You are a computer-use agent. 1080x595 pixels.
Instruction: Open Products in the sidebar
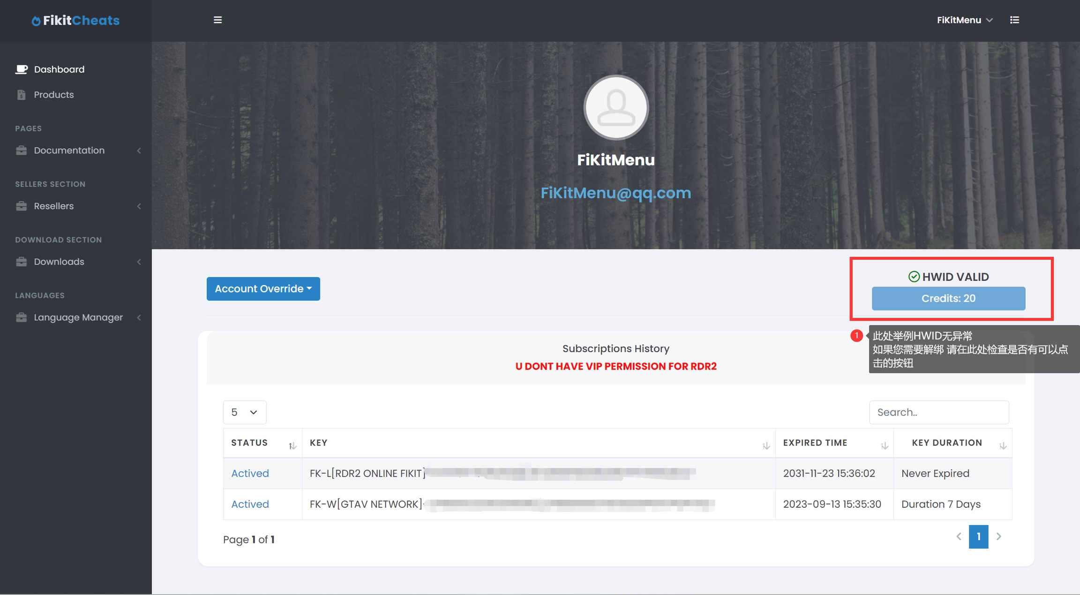[x=53, y=95]
